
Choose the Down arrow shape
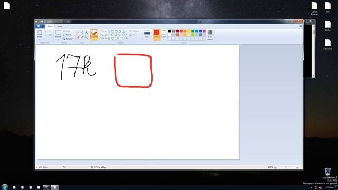point(102,38)
